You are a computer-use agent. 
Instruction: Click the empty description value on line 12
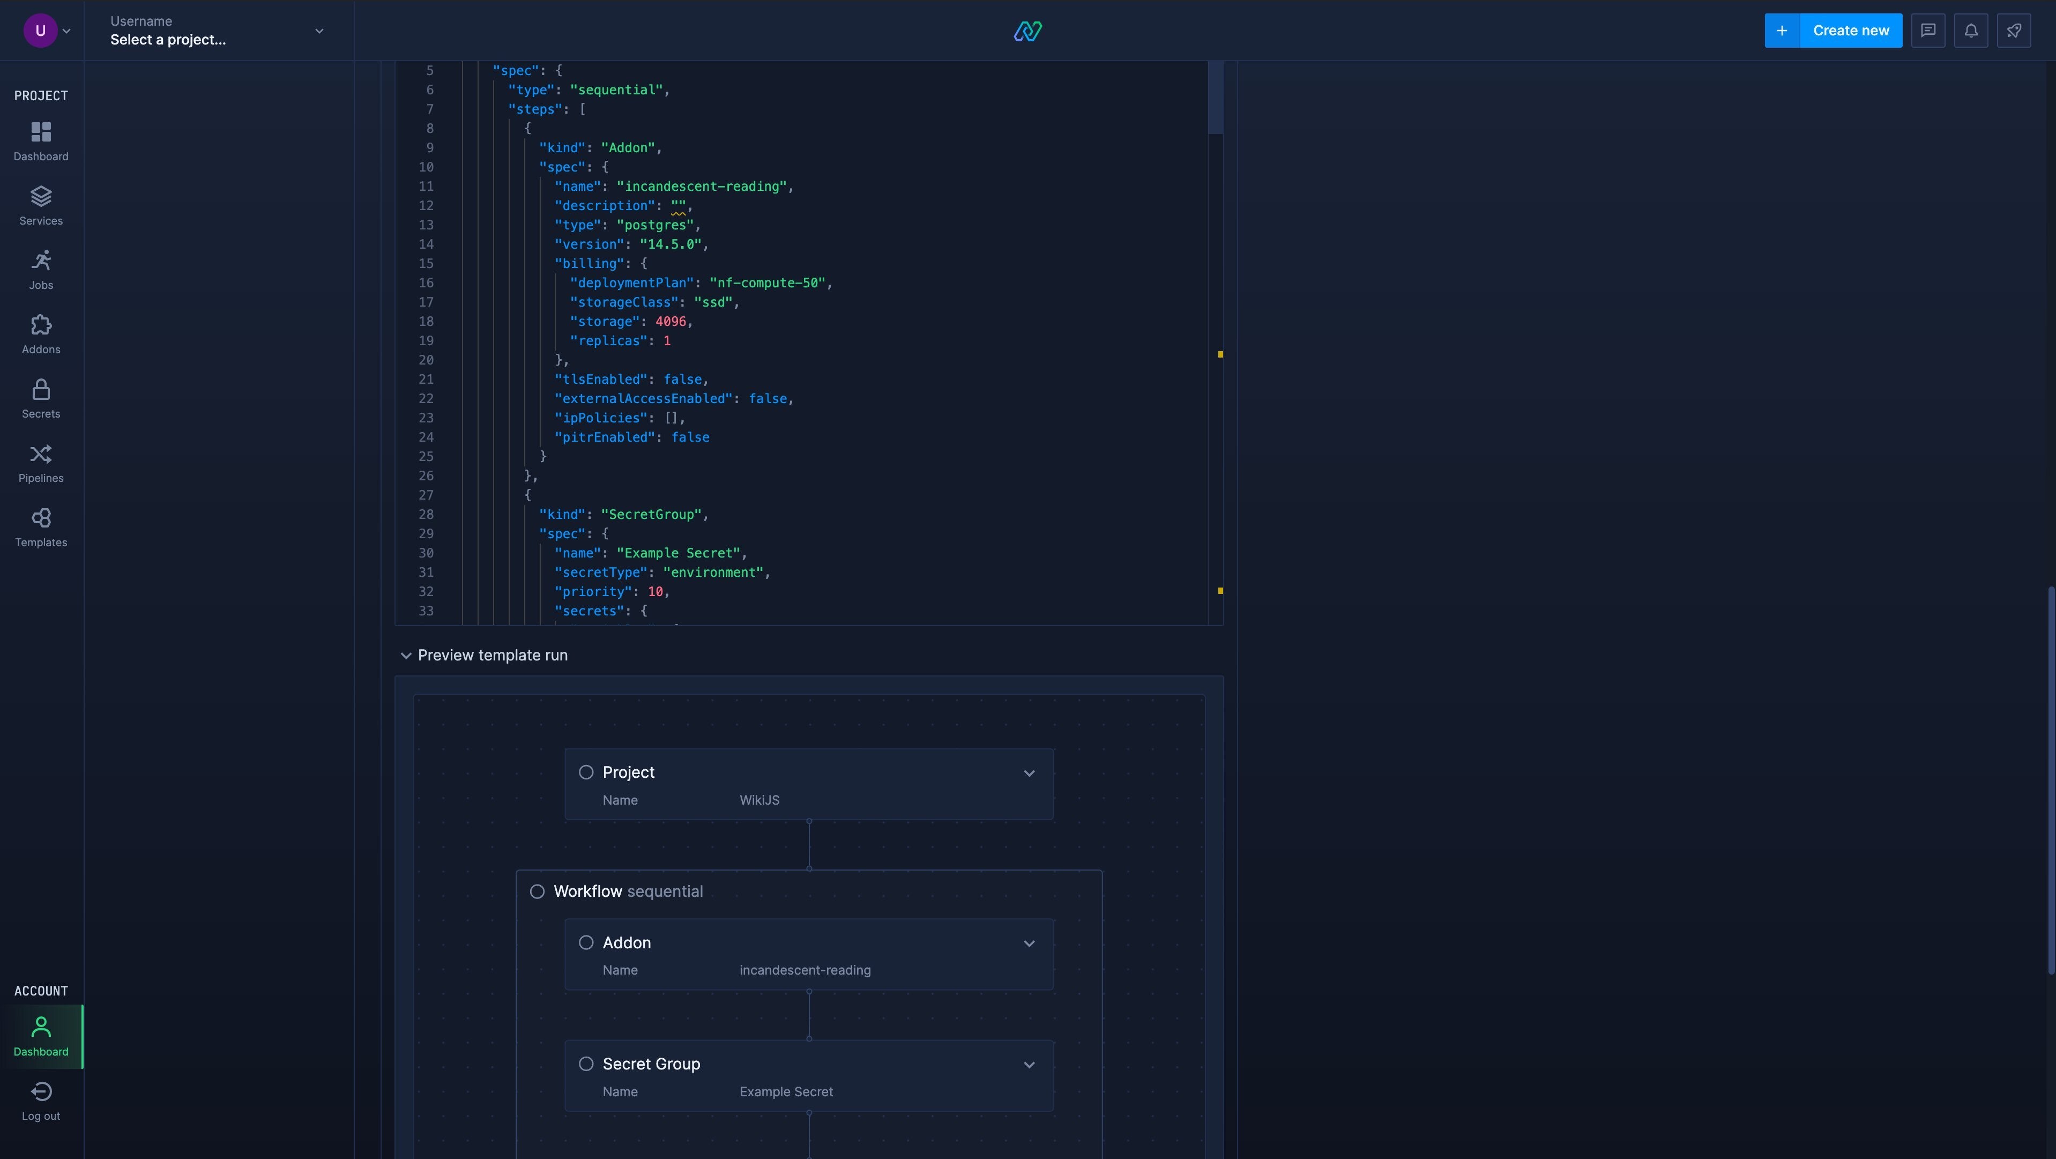(x=679, y=206)
